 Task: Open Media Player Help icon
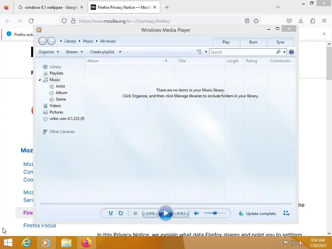click(x=291, y=52)
